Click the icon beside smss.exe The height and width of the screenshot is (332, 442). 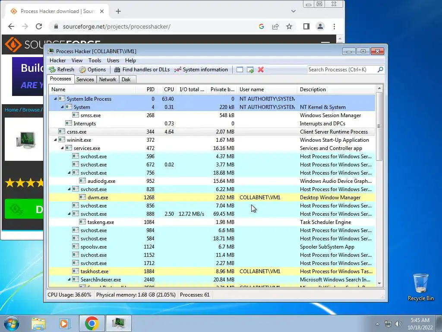click(x=75, y=115)
